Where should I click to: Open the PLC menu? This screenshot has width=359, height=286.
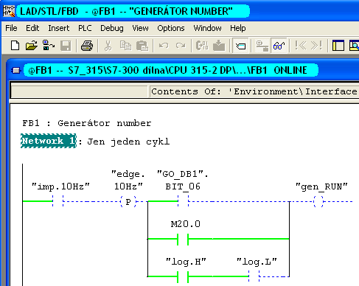pos(85,28)
